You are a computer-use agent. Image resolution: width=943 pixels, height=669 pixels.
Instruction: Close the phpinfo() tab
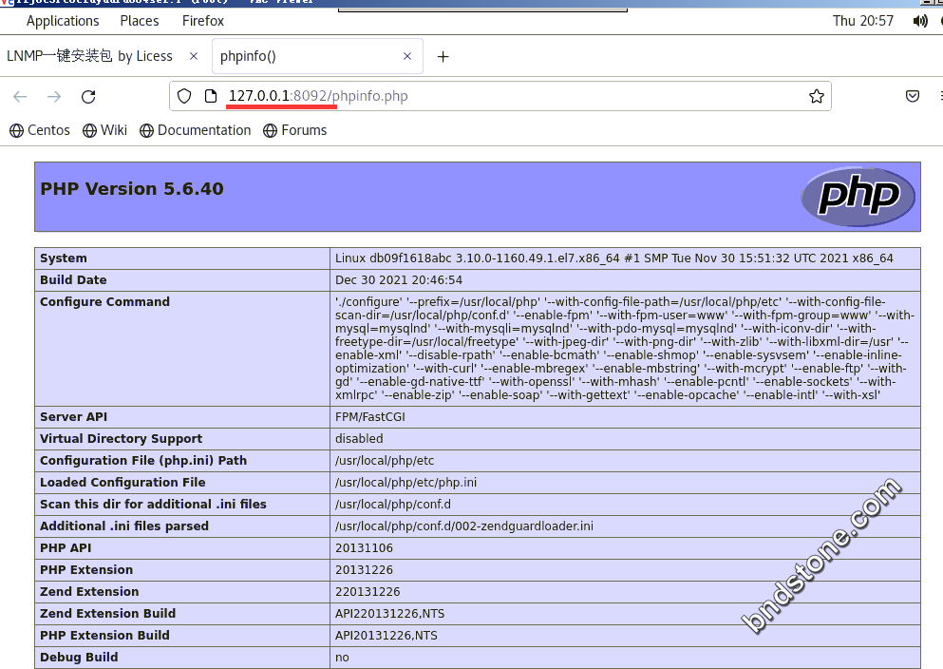[407, 56]
